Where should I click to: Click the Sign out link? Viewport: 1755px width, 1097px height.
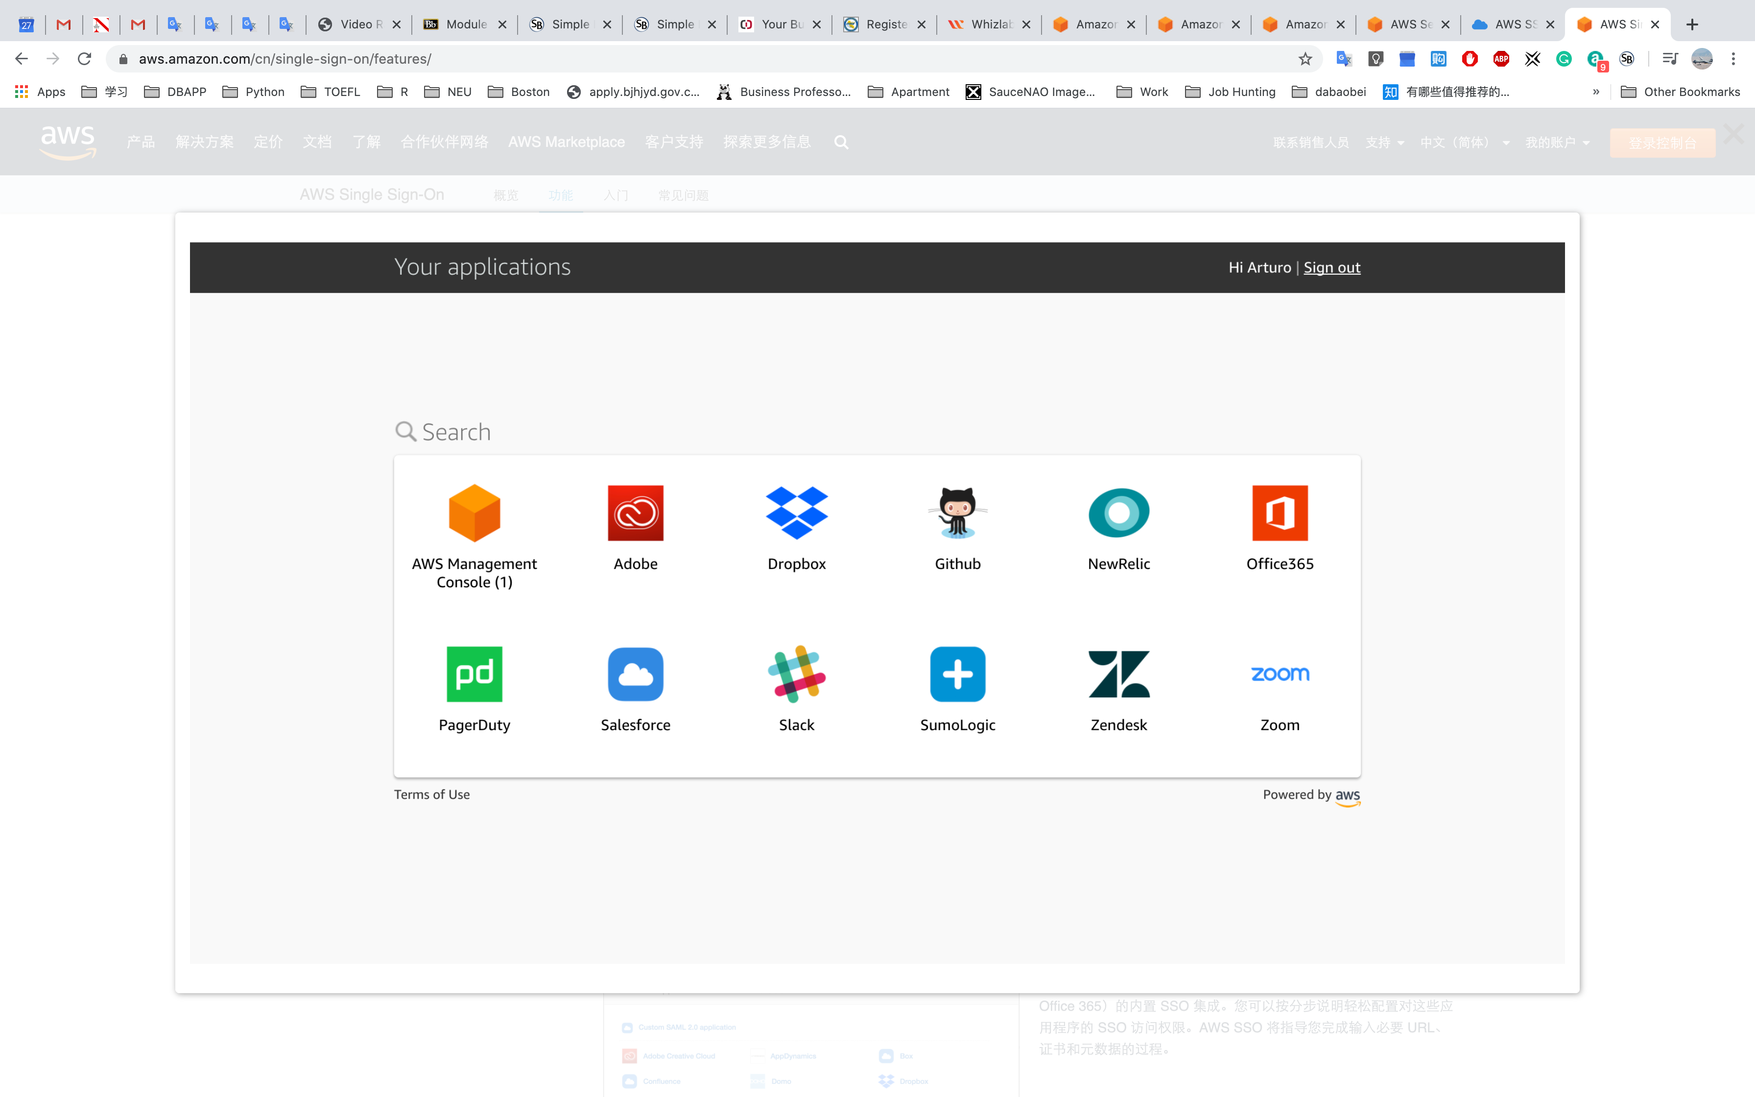1331,268
